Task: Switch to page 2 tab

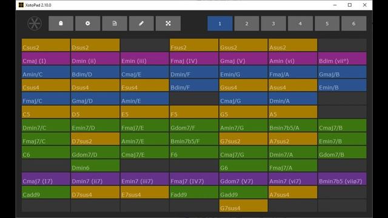Action: click(x=247, y=24)
